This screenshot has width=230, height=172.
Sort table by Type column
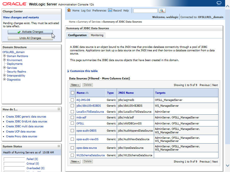pyautogui.click(x=110, y=93)
